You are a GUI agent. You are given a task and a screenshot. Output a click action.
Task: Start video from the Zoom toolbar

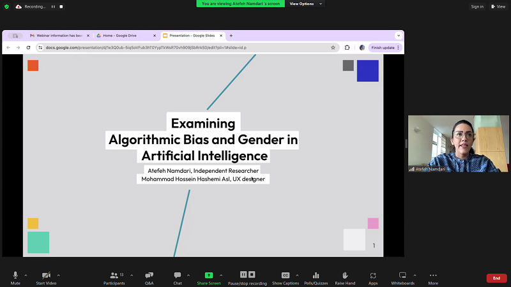click(45, 277)
